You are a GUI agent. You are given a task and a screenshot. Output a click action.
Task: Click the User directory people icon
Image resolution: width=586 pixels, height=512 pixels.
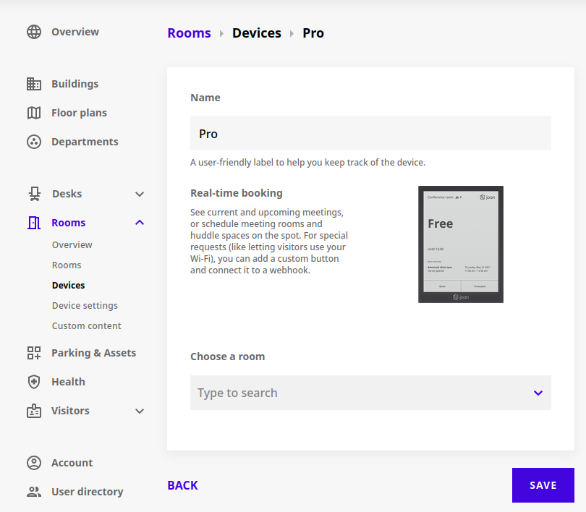[34, 492]
